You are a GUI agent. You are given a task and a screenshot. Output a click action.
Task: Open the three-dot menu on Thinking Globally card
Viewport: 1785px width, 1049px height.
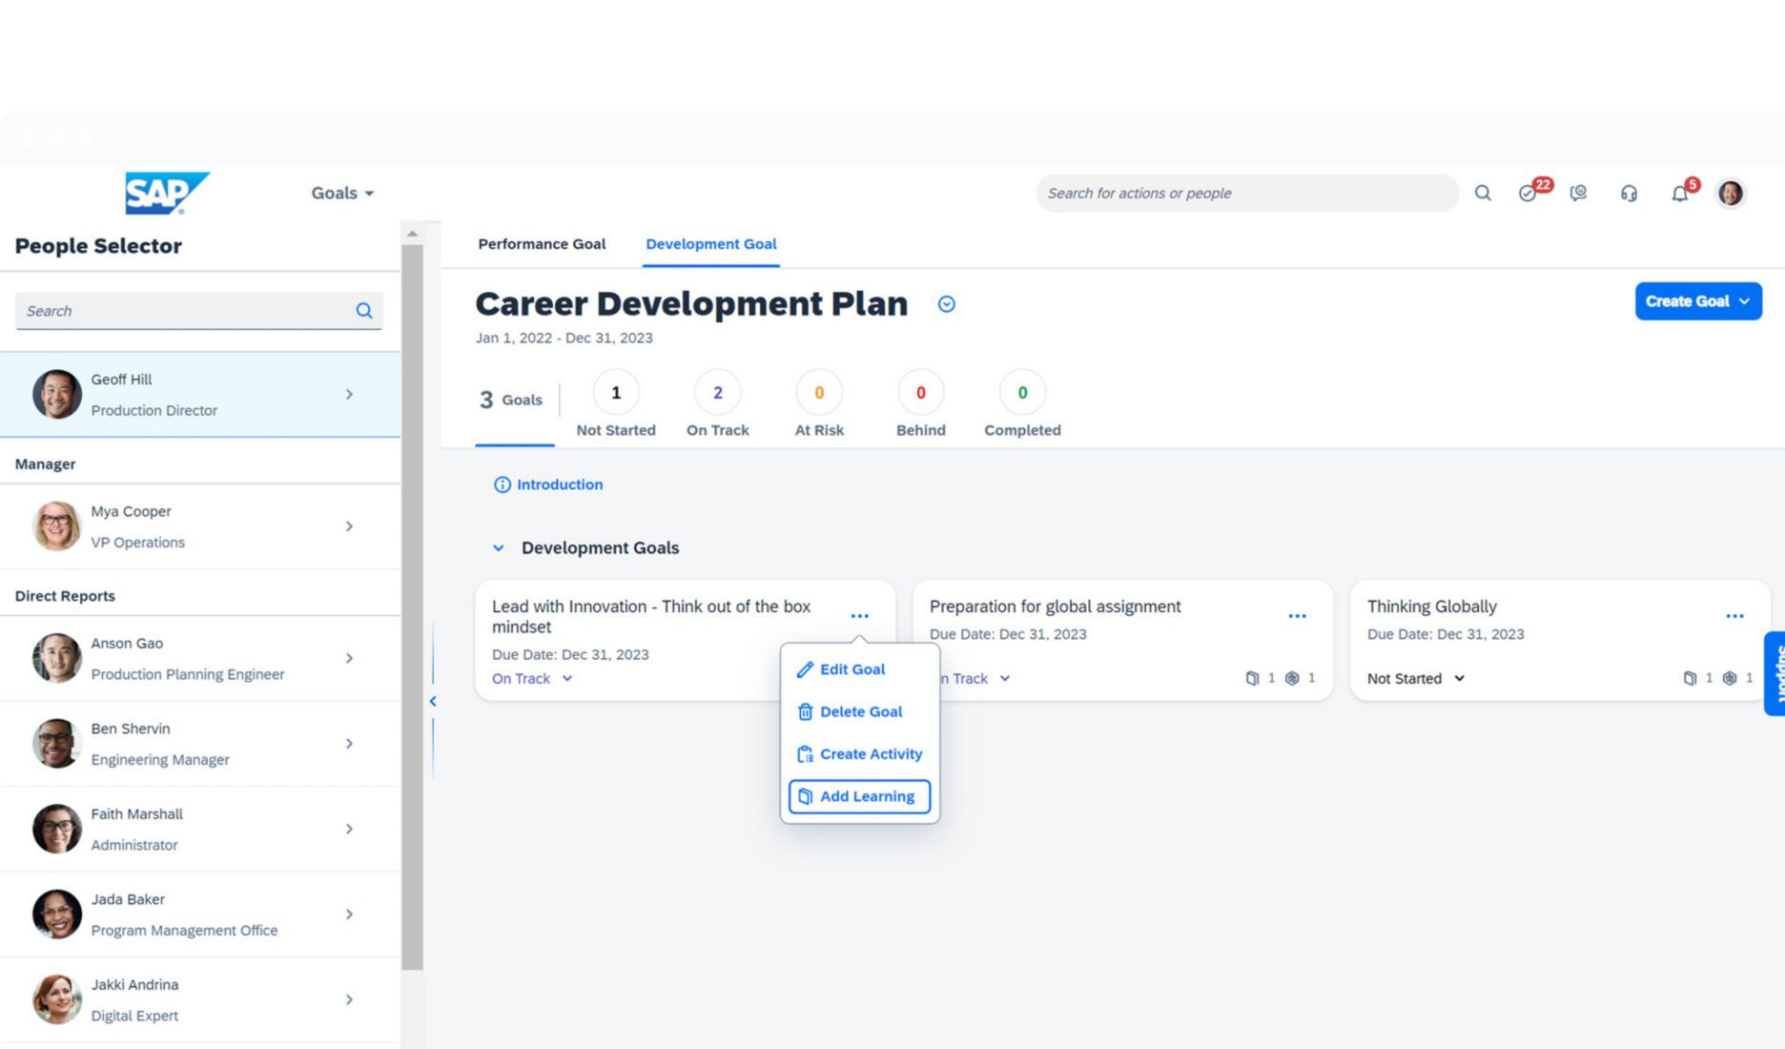(1734, 615)
